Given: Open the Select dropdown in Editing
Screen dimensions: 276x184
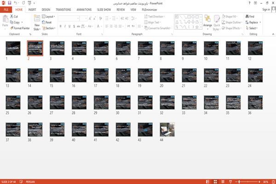Looking at the screenshot, I should [x=252, y=28].
